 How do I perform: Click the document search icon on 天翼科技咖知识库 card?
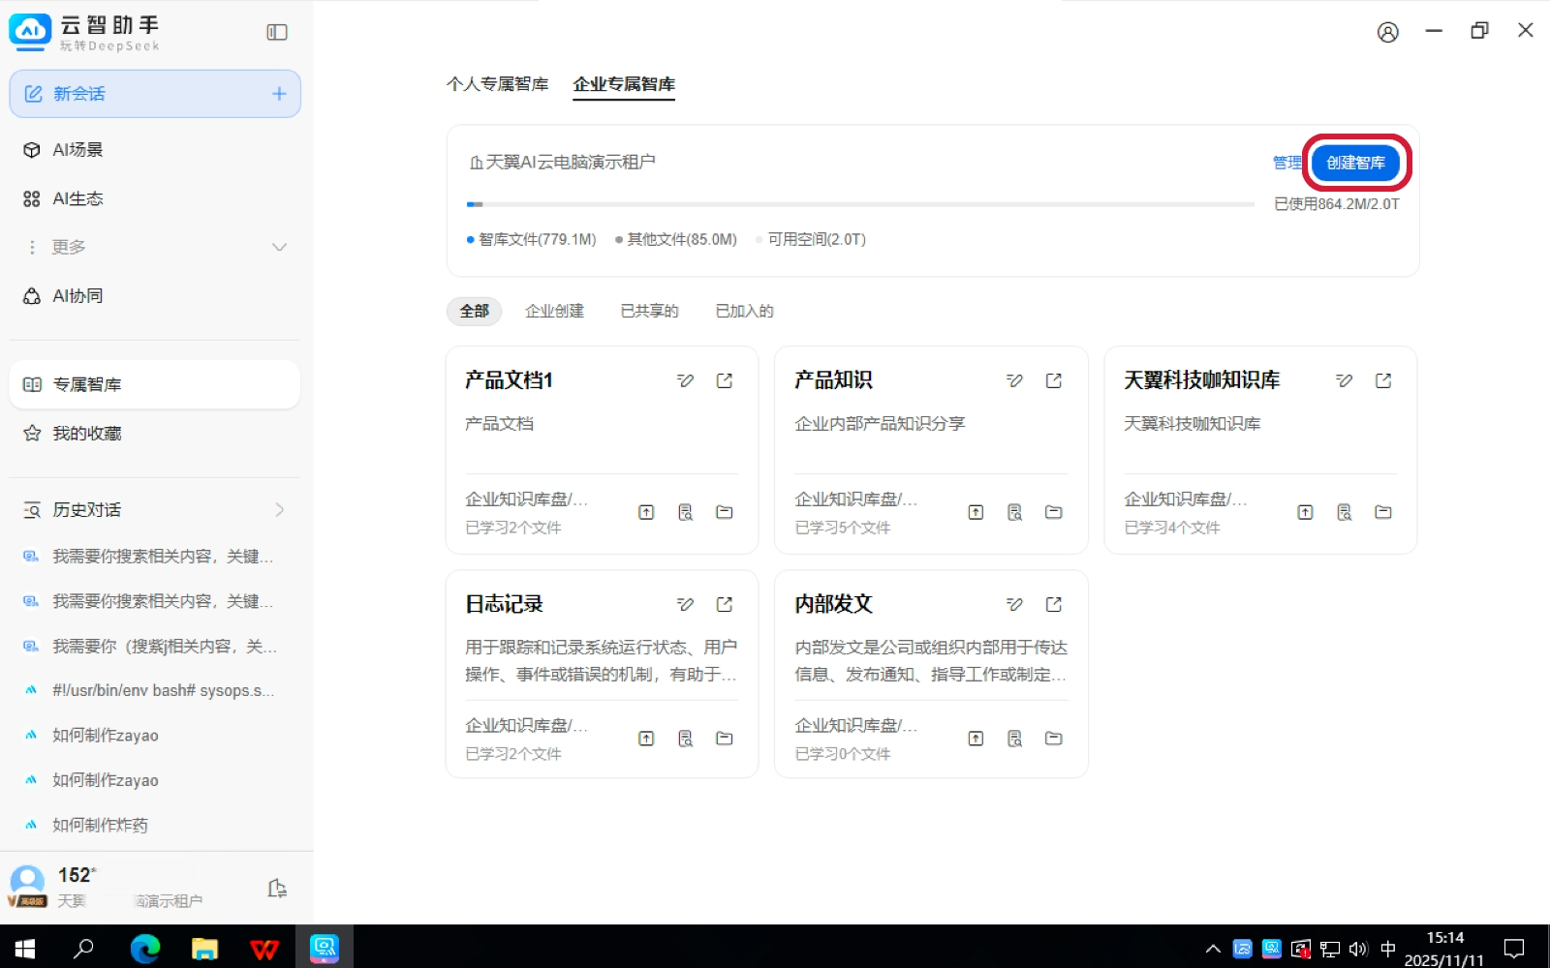pos(1344,512)
